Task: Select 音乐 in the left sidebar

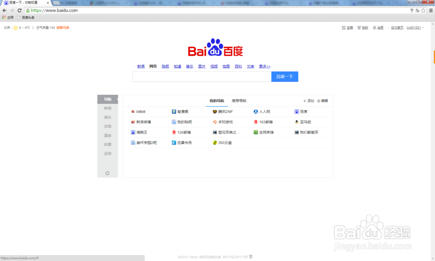Action: click(107, 117)
